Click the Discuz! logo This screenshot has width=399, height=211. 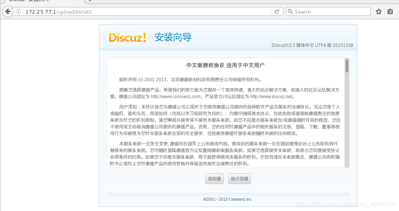[x=127, y=38]
